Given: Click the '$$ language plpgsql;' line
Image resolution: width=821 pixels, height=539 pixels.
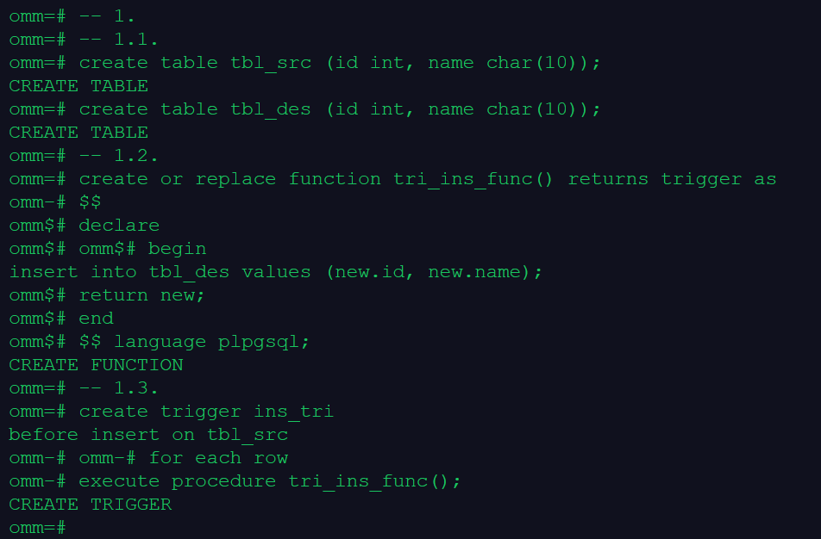Looking at the screenshot, I should point(160,342).
